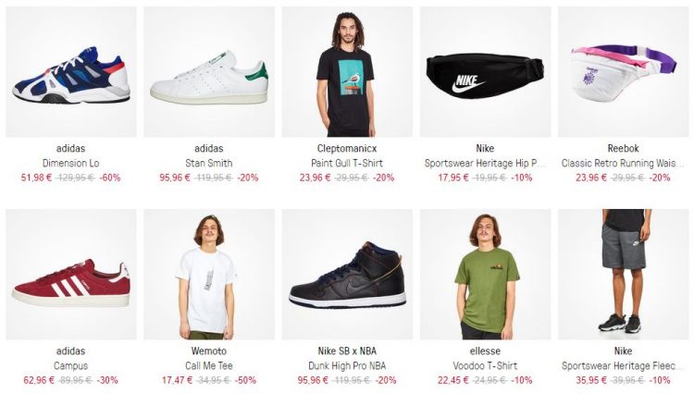The width and height of the screenshot is (694, 394).
Task: Open the red adidas Campus shoe image
Action: pyautogui.click(x=71, y=274)
